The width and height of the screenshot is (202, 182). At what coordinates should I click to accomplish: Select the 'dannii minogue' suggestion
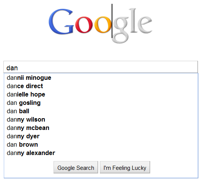point(101,78)
